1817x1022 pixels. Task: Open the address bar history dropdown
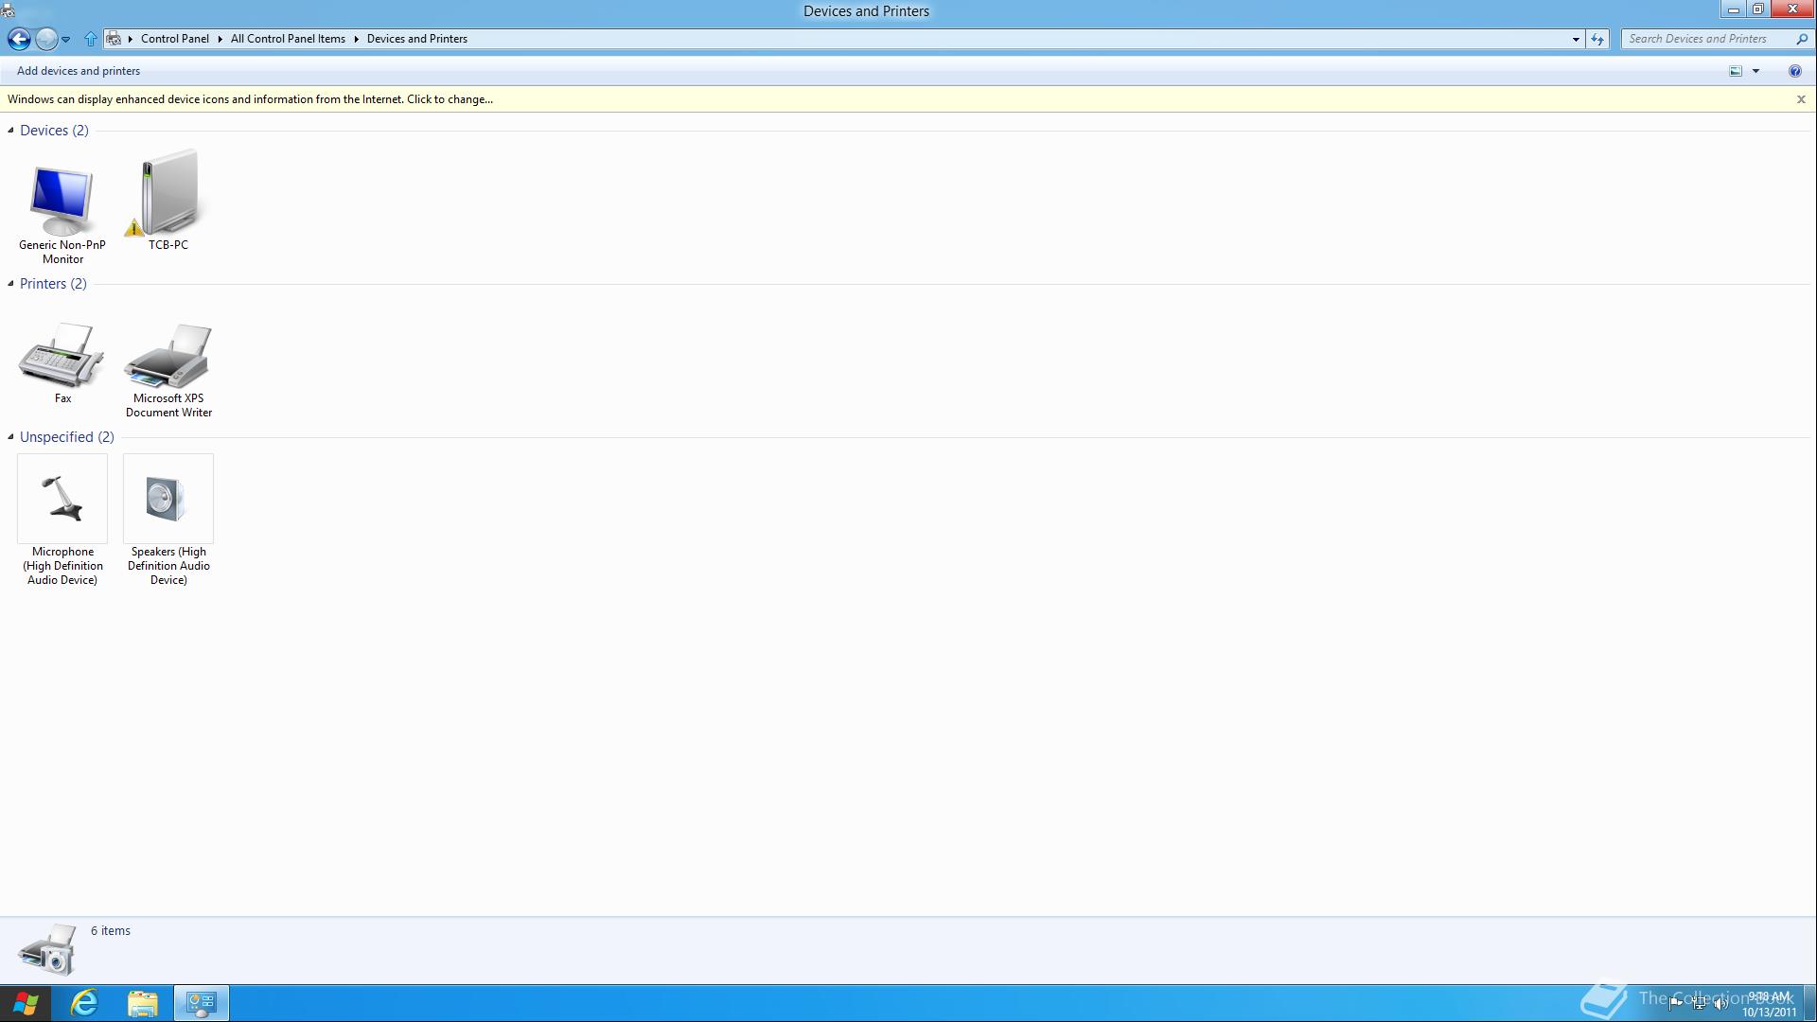1576,39
